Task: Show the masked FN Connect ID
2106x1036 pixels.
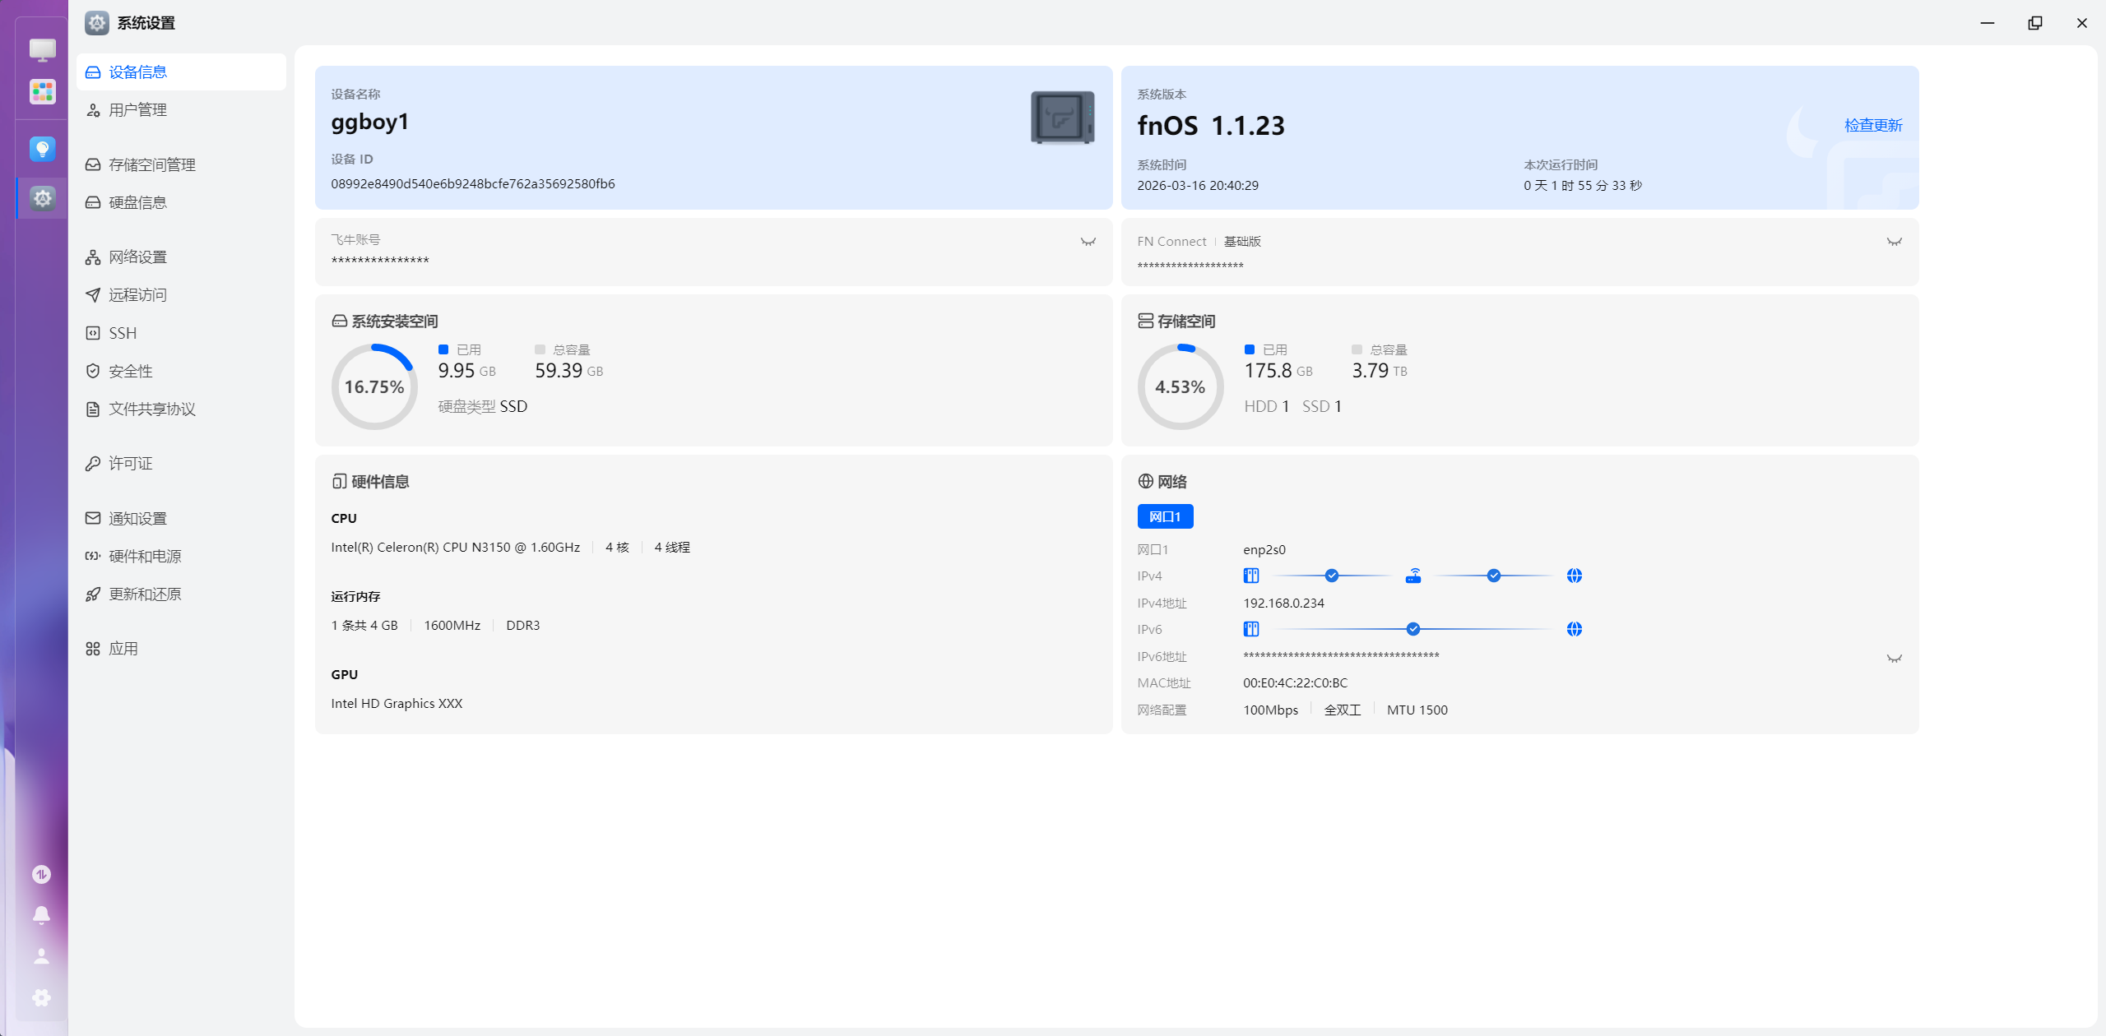Action: pos(1894,242)
